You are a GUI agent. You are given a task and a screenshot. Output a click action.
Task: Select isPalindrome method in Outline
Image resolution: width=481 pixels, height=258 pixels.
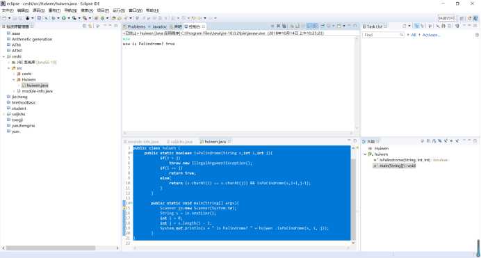point(411,160)
